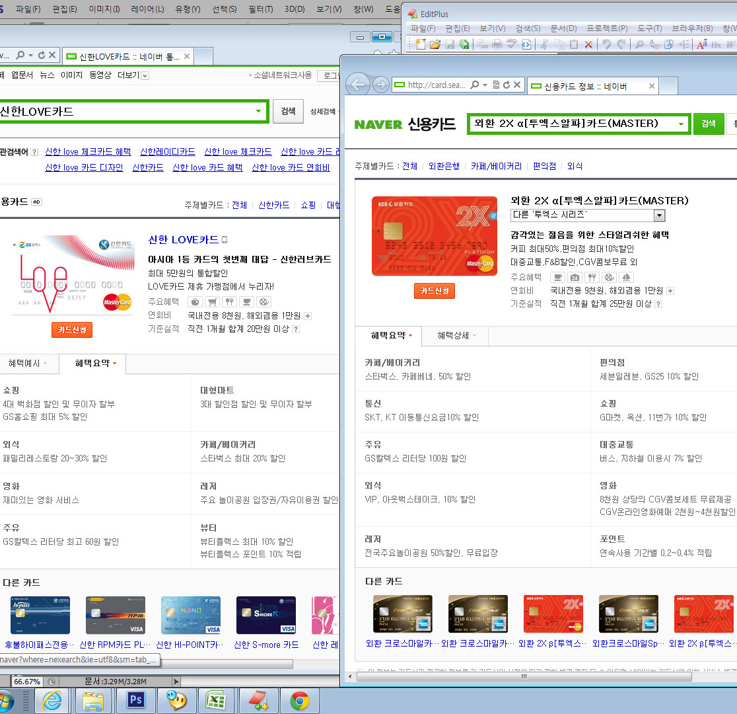Image resolution: width=737 pixels, height=714 pixels.
Task: Click the coffee cup benefit icon on the KEB card
Action: coord(558,277)
